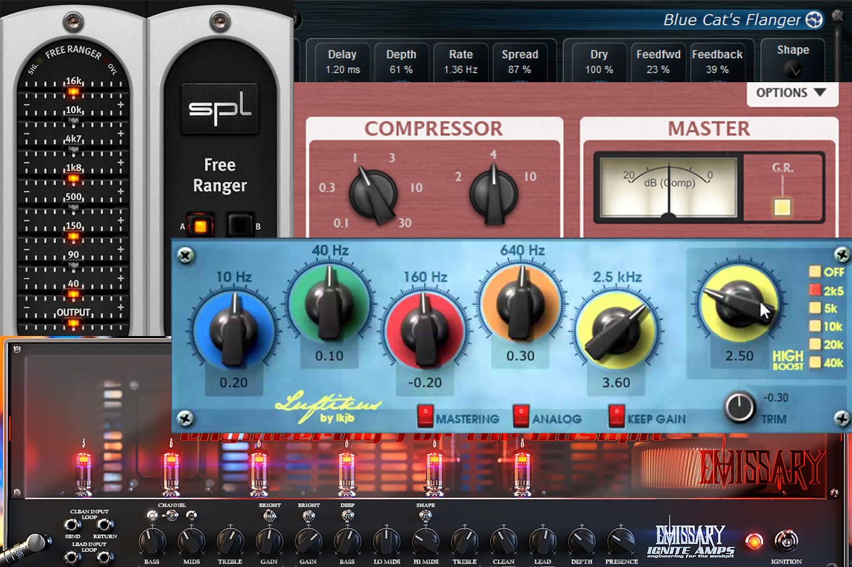Select 2k5 in the HIGH BOOST list
The image size is (852, 567).
click(815, 290)
